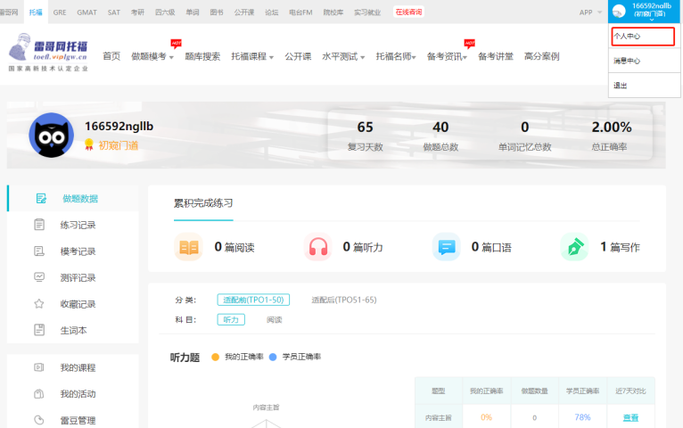The height and width of the screenshot is (428, 683).
Task: Open 备考讲堂 in main navigation
Action: pos(496,56)
